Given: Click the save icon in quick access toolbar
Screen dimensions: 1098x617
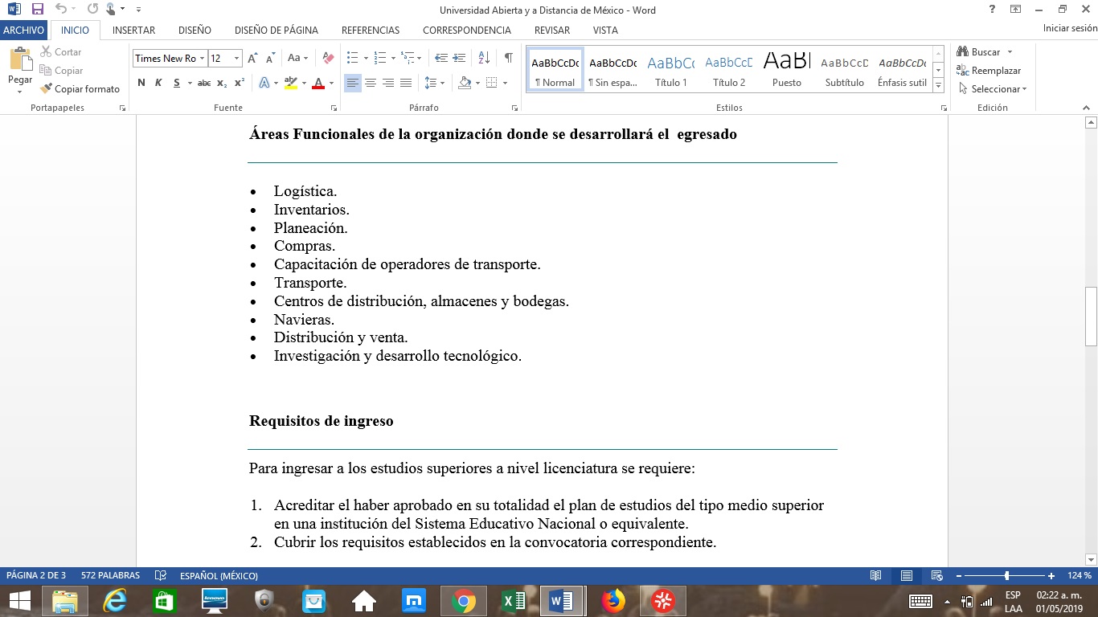Looking at the screenshot, I should (x=37, y=10).
